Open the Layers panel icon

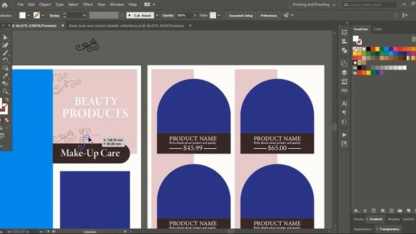(344, 72)
